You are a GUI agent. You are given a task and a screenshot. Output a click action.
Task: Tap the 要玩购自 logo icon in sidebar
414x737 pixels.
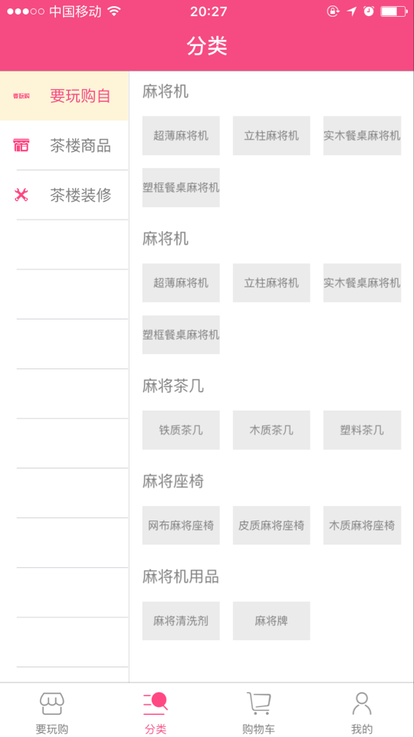click(x=21, y=96)
